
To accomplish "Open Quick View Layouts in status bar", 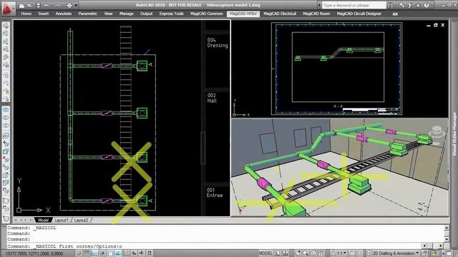I will (x=278, y=253).
